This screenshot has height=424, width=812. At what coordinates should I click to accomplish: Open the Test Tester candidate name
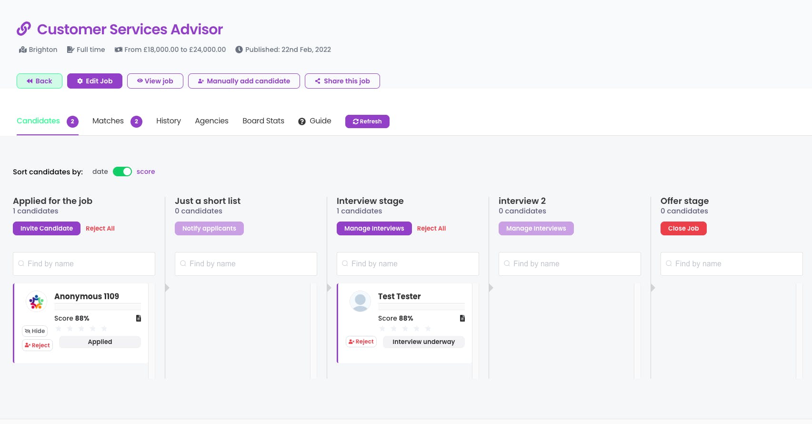coord(400,296)
